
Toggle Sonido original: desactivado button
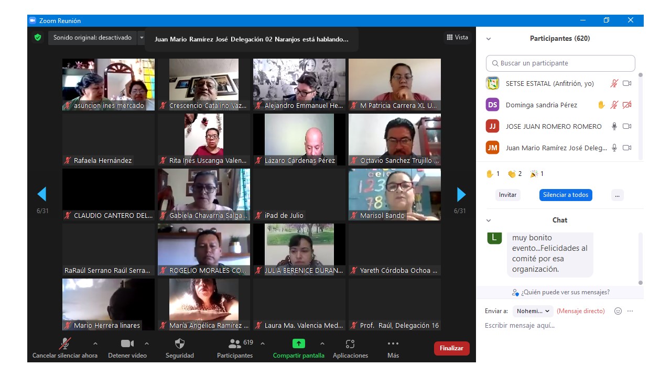92,38
